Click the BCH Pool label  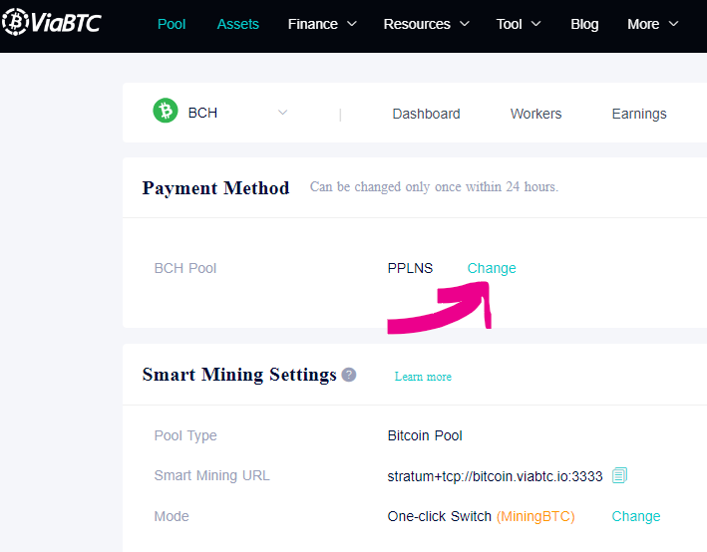pos(185,268)
